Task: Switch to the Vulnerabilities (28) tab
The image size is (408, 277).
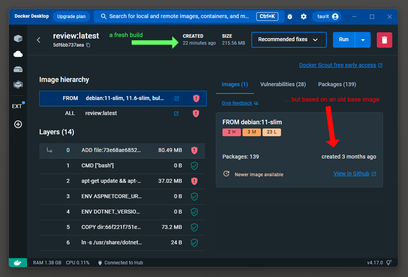Action: coord(283,84)
